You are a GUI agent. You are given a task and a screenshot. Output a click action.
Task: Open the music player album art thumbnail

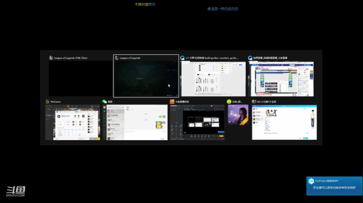tap(238, 115)
